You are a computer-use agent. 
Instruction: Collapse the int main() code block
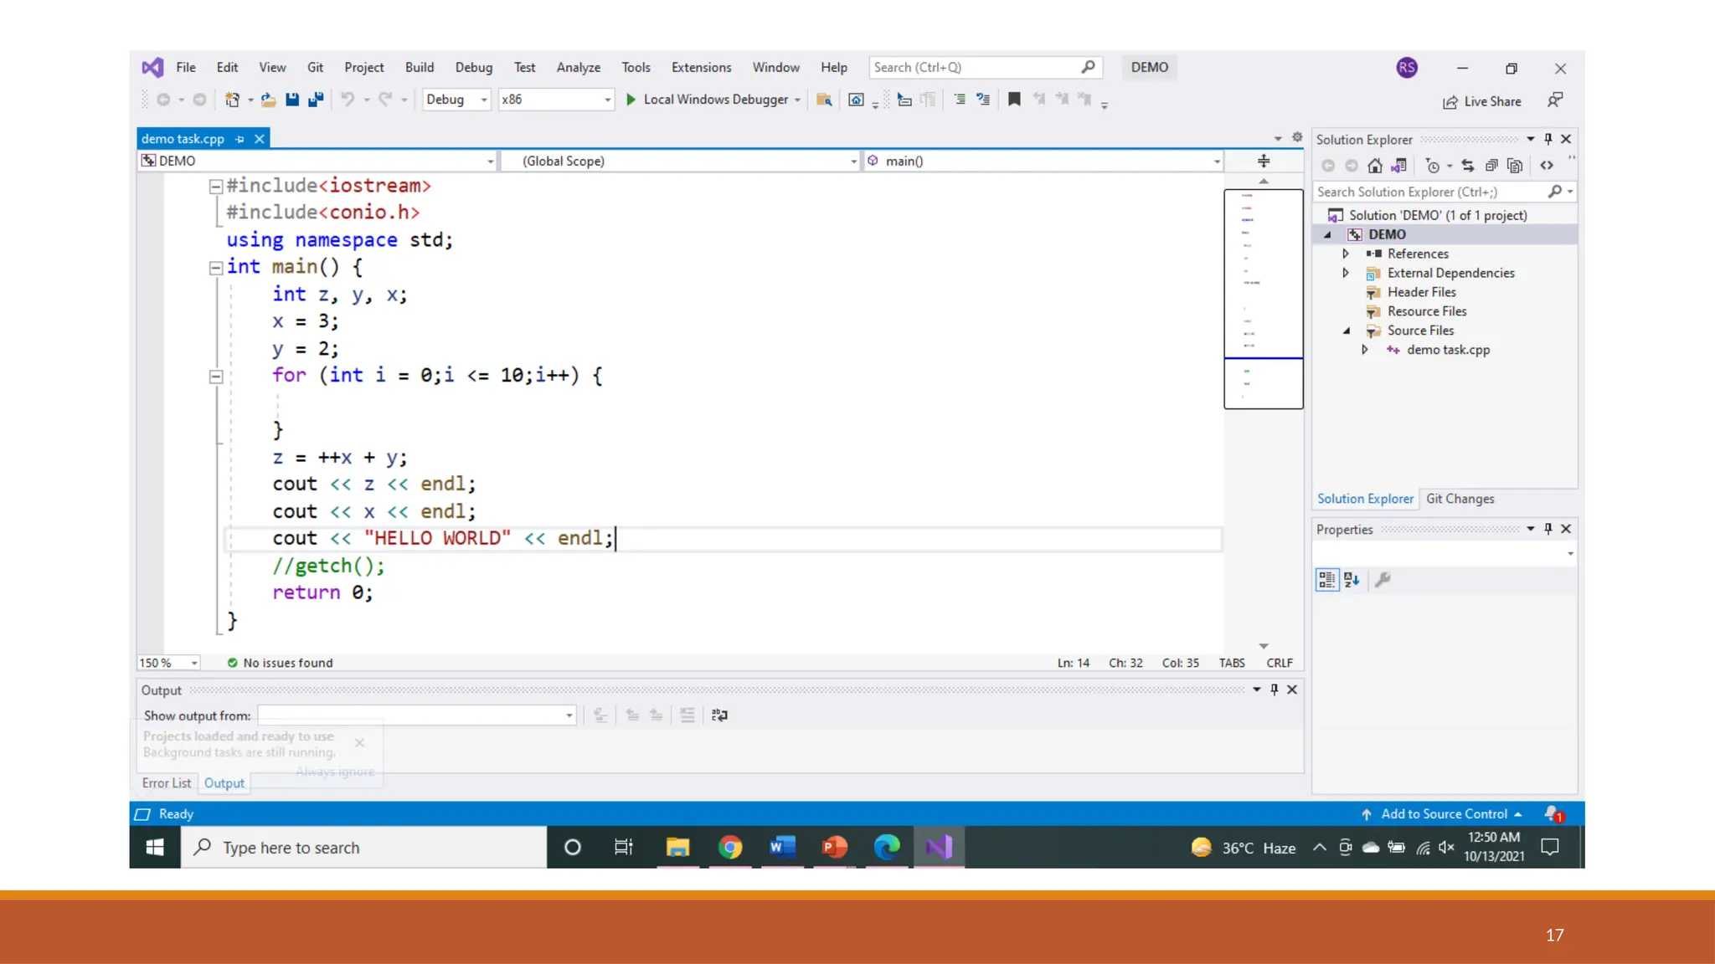[215, 268]
